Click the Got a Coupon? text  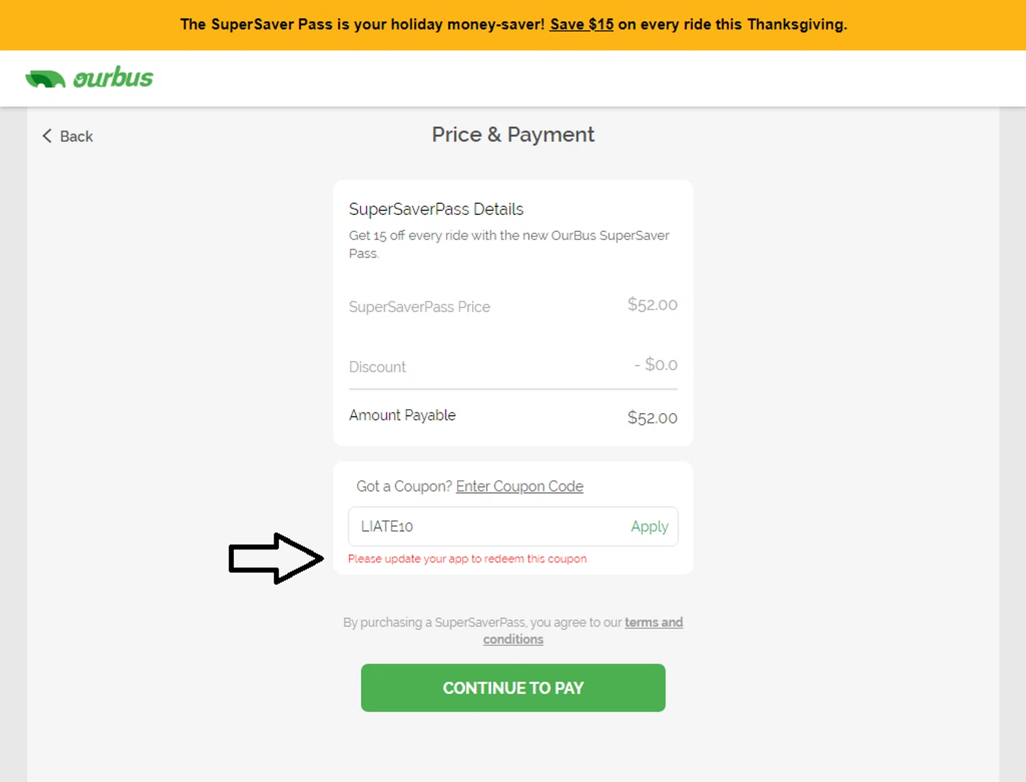click(x=404, y=486)
